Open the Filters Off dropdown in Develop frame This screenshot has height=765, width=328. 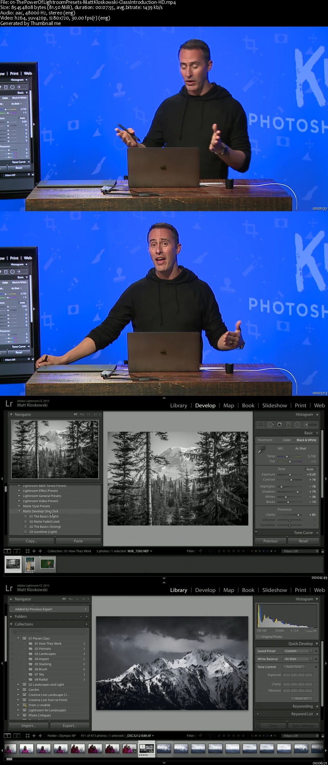point(300,551)
